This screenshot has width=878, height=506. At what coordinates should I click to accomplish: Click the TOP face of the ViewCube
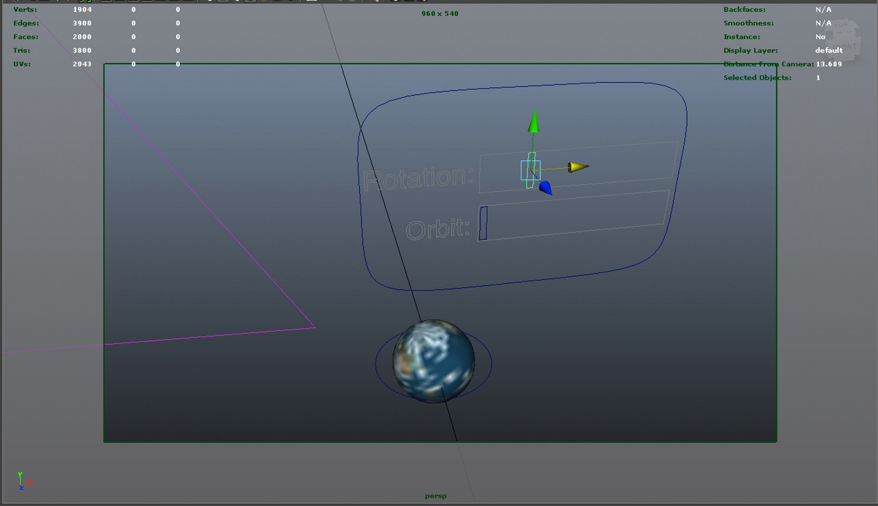pyautogui.click(x=842, y=25)
